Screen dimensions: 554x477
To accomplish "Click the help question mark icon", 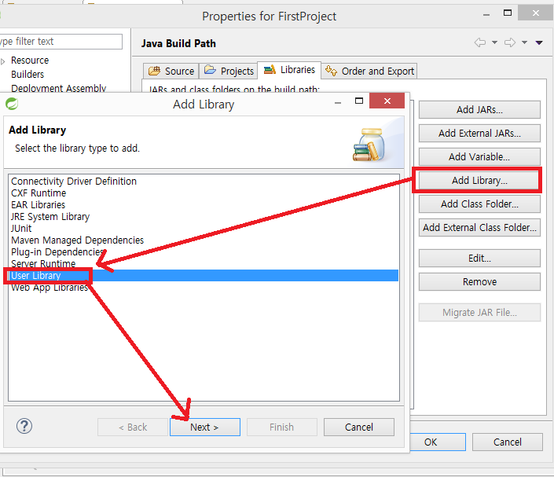I will 24,426.
